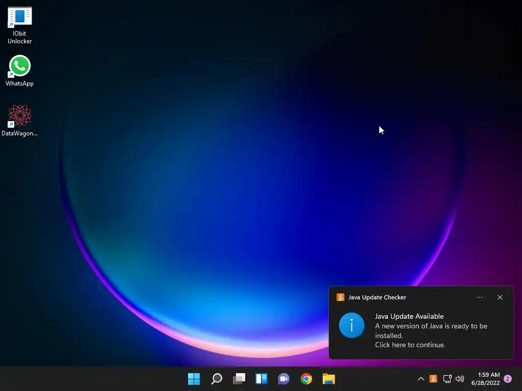The image size is (522, 391).
Task: Select the IObit Unlocker desktop shortcut
Action: click(x=20, y=25)
